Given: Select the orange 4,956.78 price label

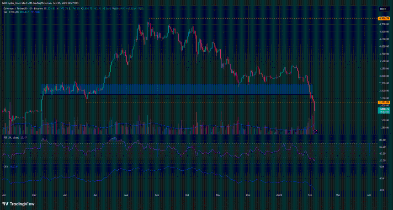Looking at the screenshot, I should 384,18.
